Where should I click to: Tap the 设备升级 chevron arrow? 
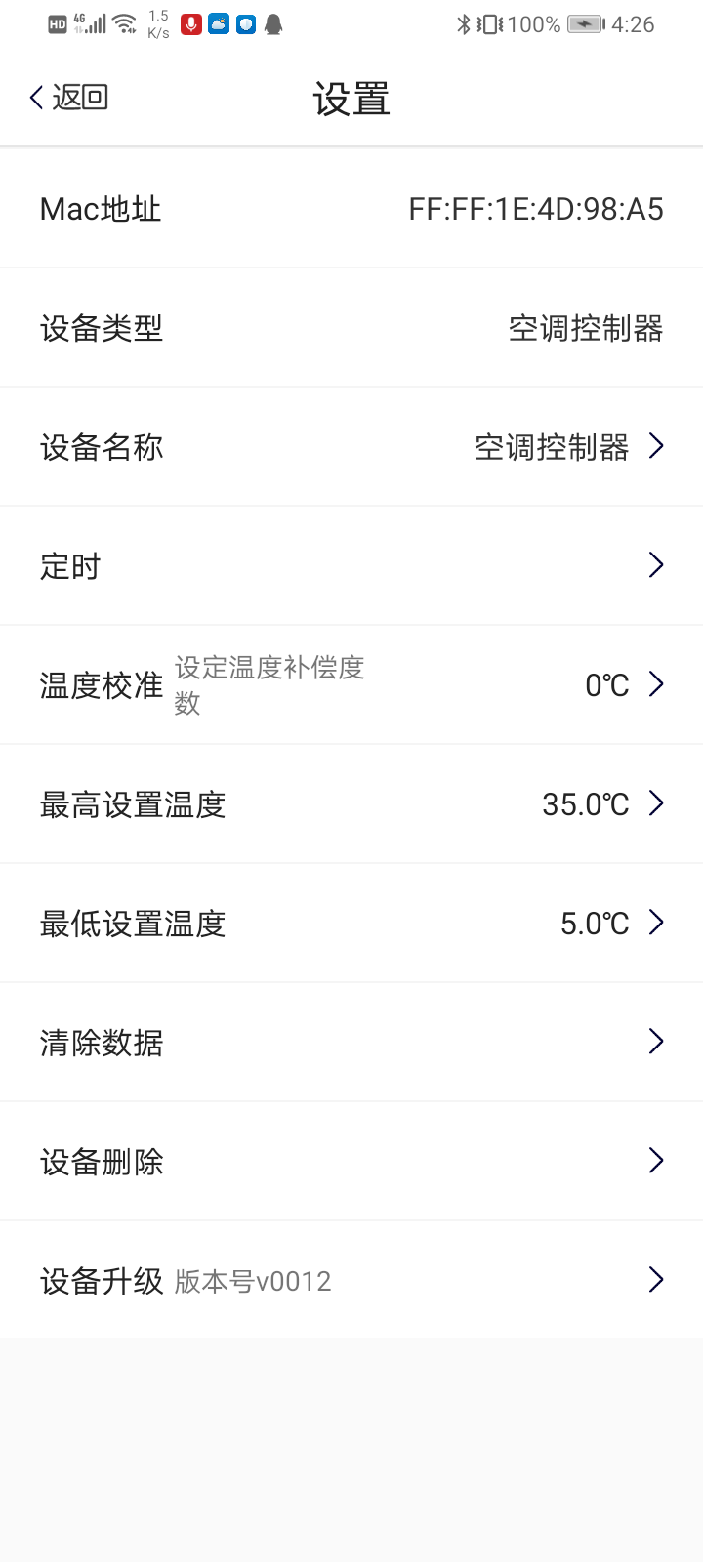coord(656,1280)
